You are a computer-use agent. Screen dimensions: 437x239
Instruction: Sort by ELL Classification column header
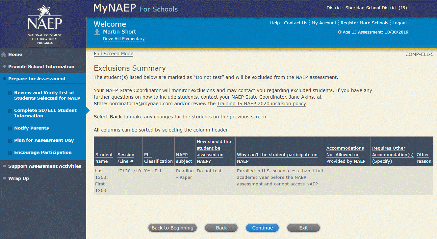[158, 158]
